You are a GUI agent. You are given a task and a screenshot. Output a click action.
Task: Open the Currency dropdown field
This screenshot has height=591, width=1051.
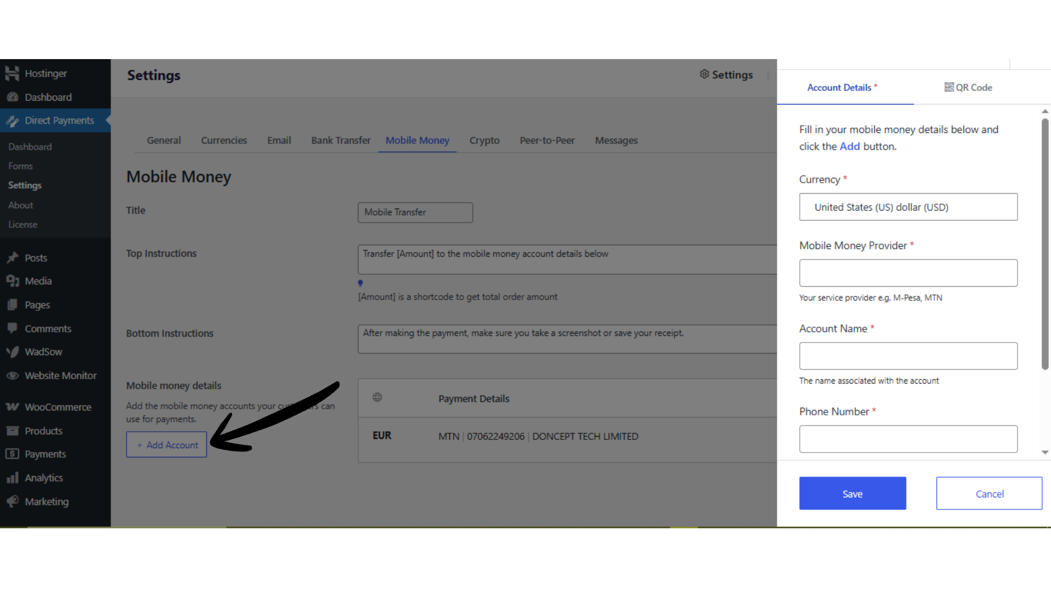[908, 207]
